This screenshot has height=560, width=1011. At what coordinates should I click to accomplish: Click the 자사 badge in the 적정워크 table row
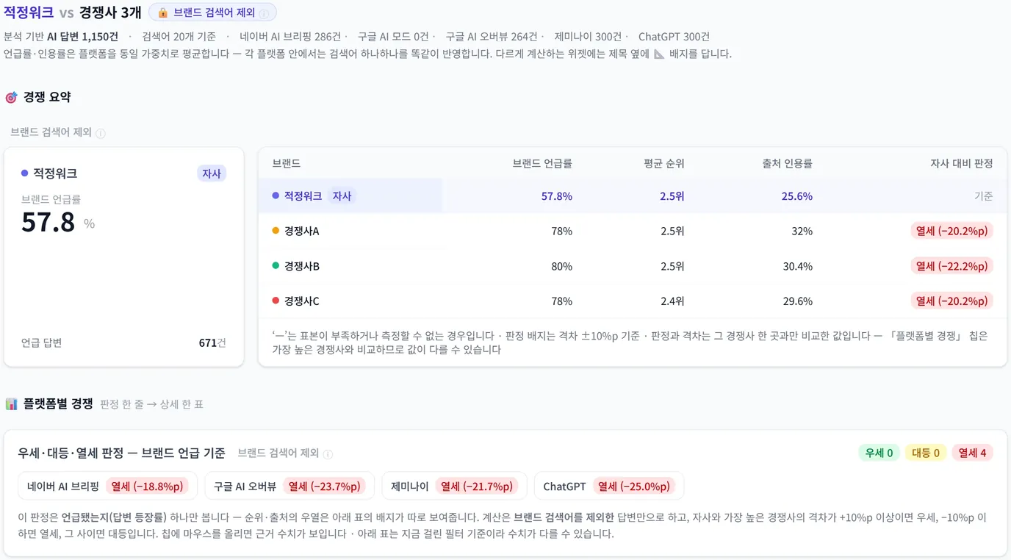(x=342, y=196)
